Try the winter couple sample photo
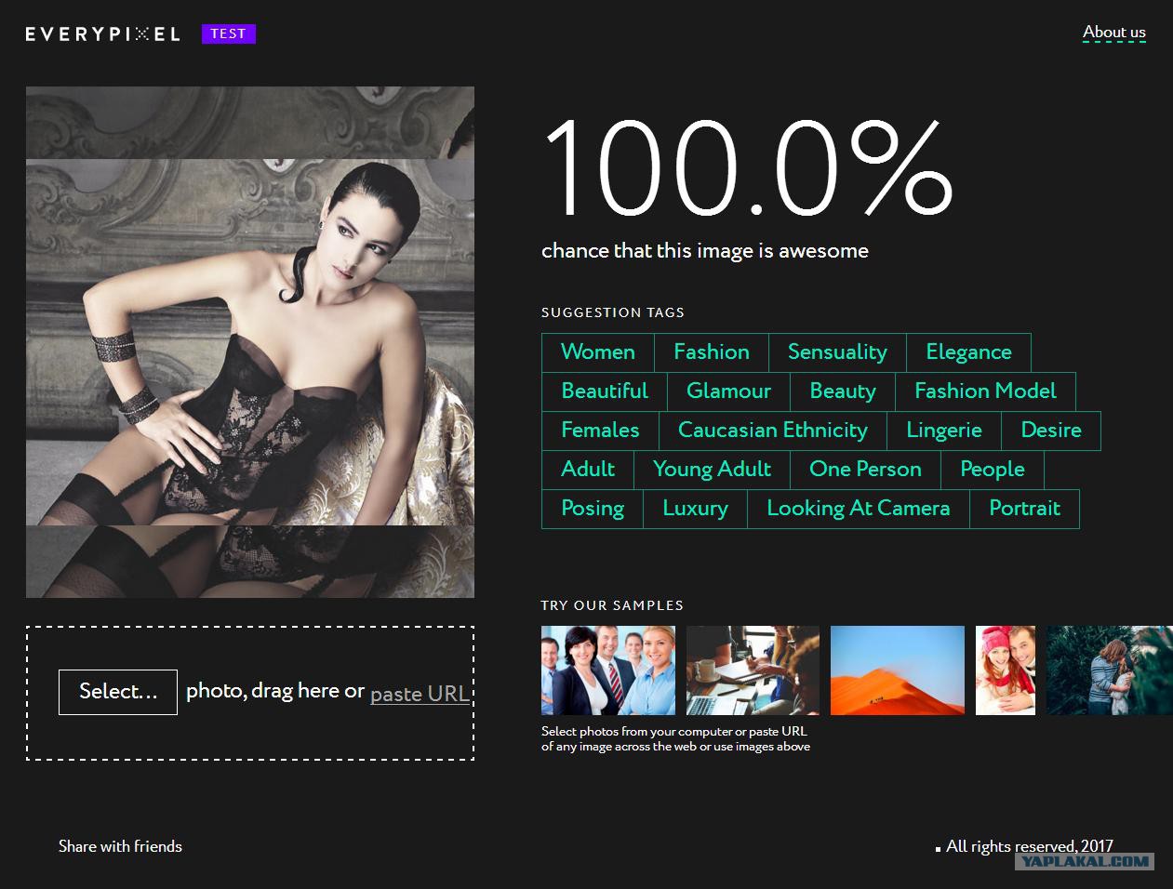 point(1006,670)
